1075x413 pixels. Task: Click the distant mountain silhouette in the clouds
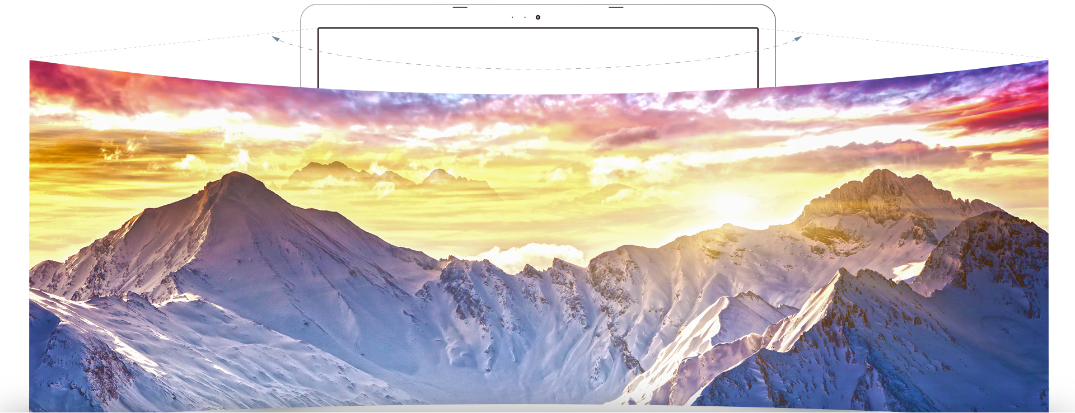[336, 170]
